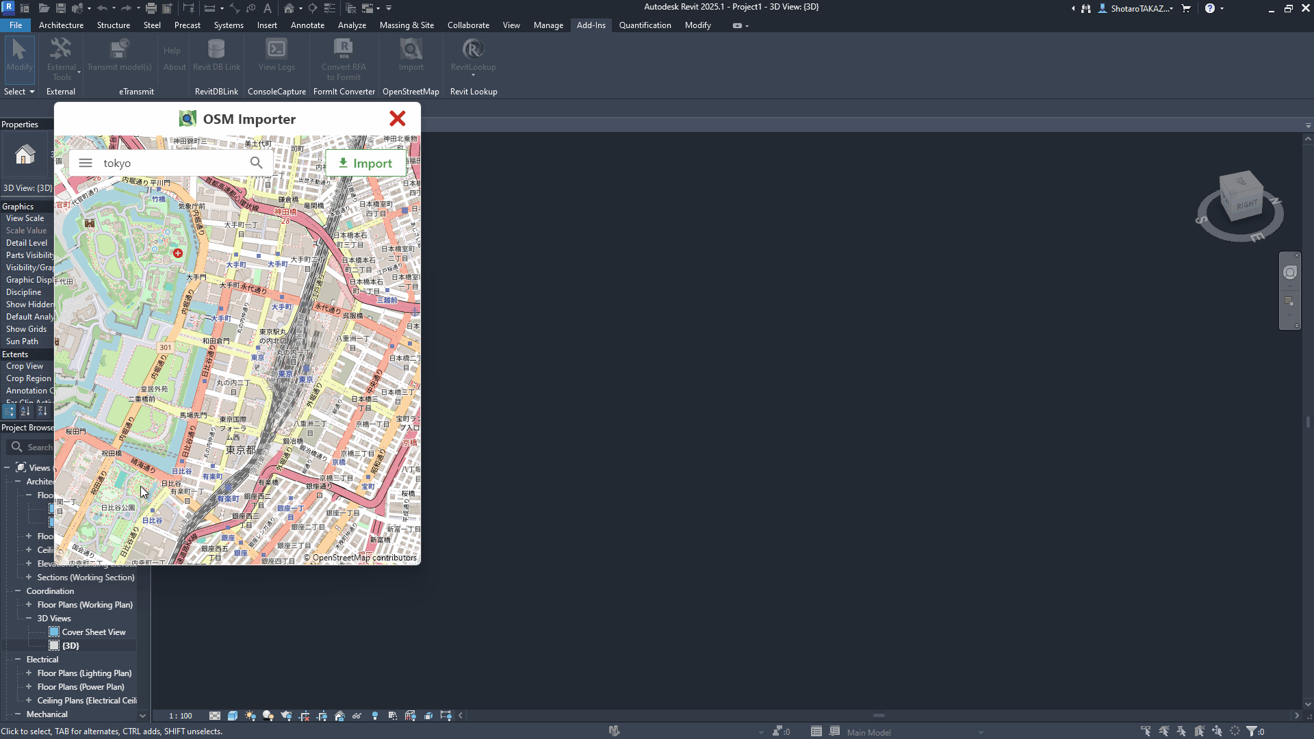The width and height of the screenshot is (1314, 739).
Task: Open View Logs in ConsoleCapture
Action: (276, 49)
